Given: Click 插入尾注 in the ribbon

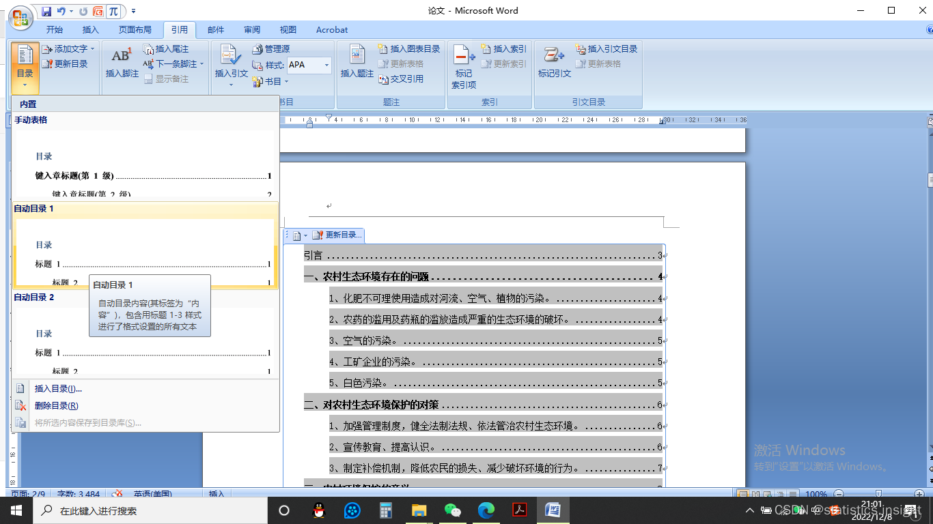Looking at the screenshot, I should 166,49.
